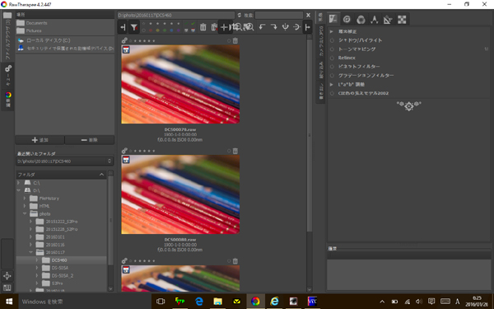
Task: Switch to the Detail tools tab
Action: click(347, 19)
